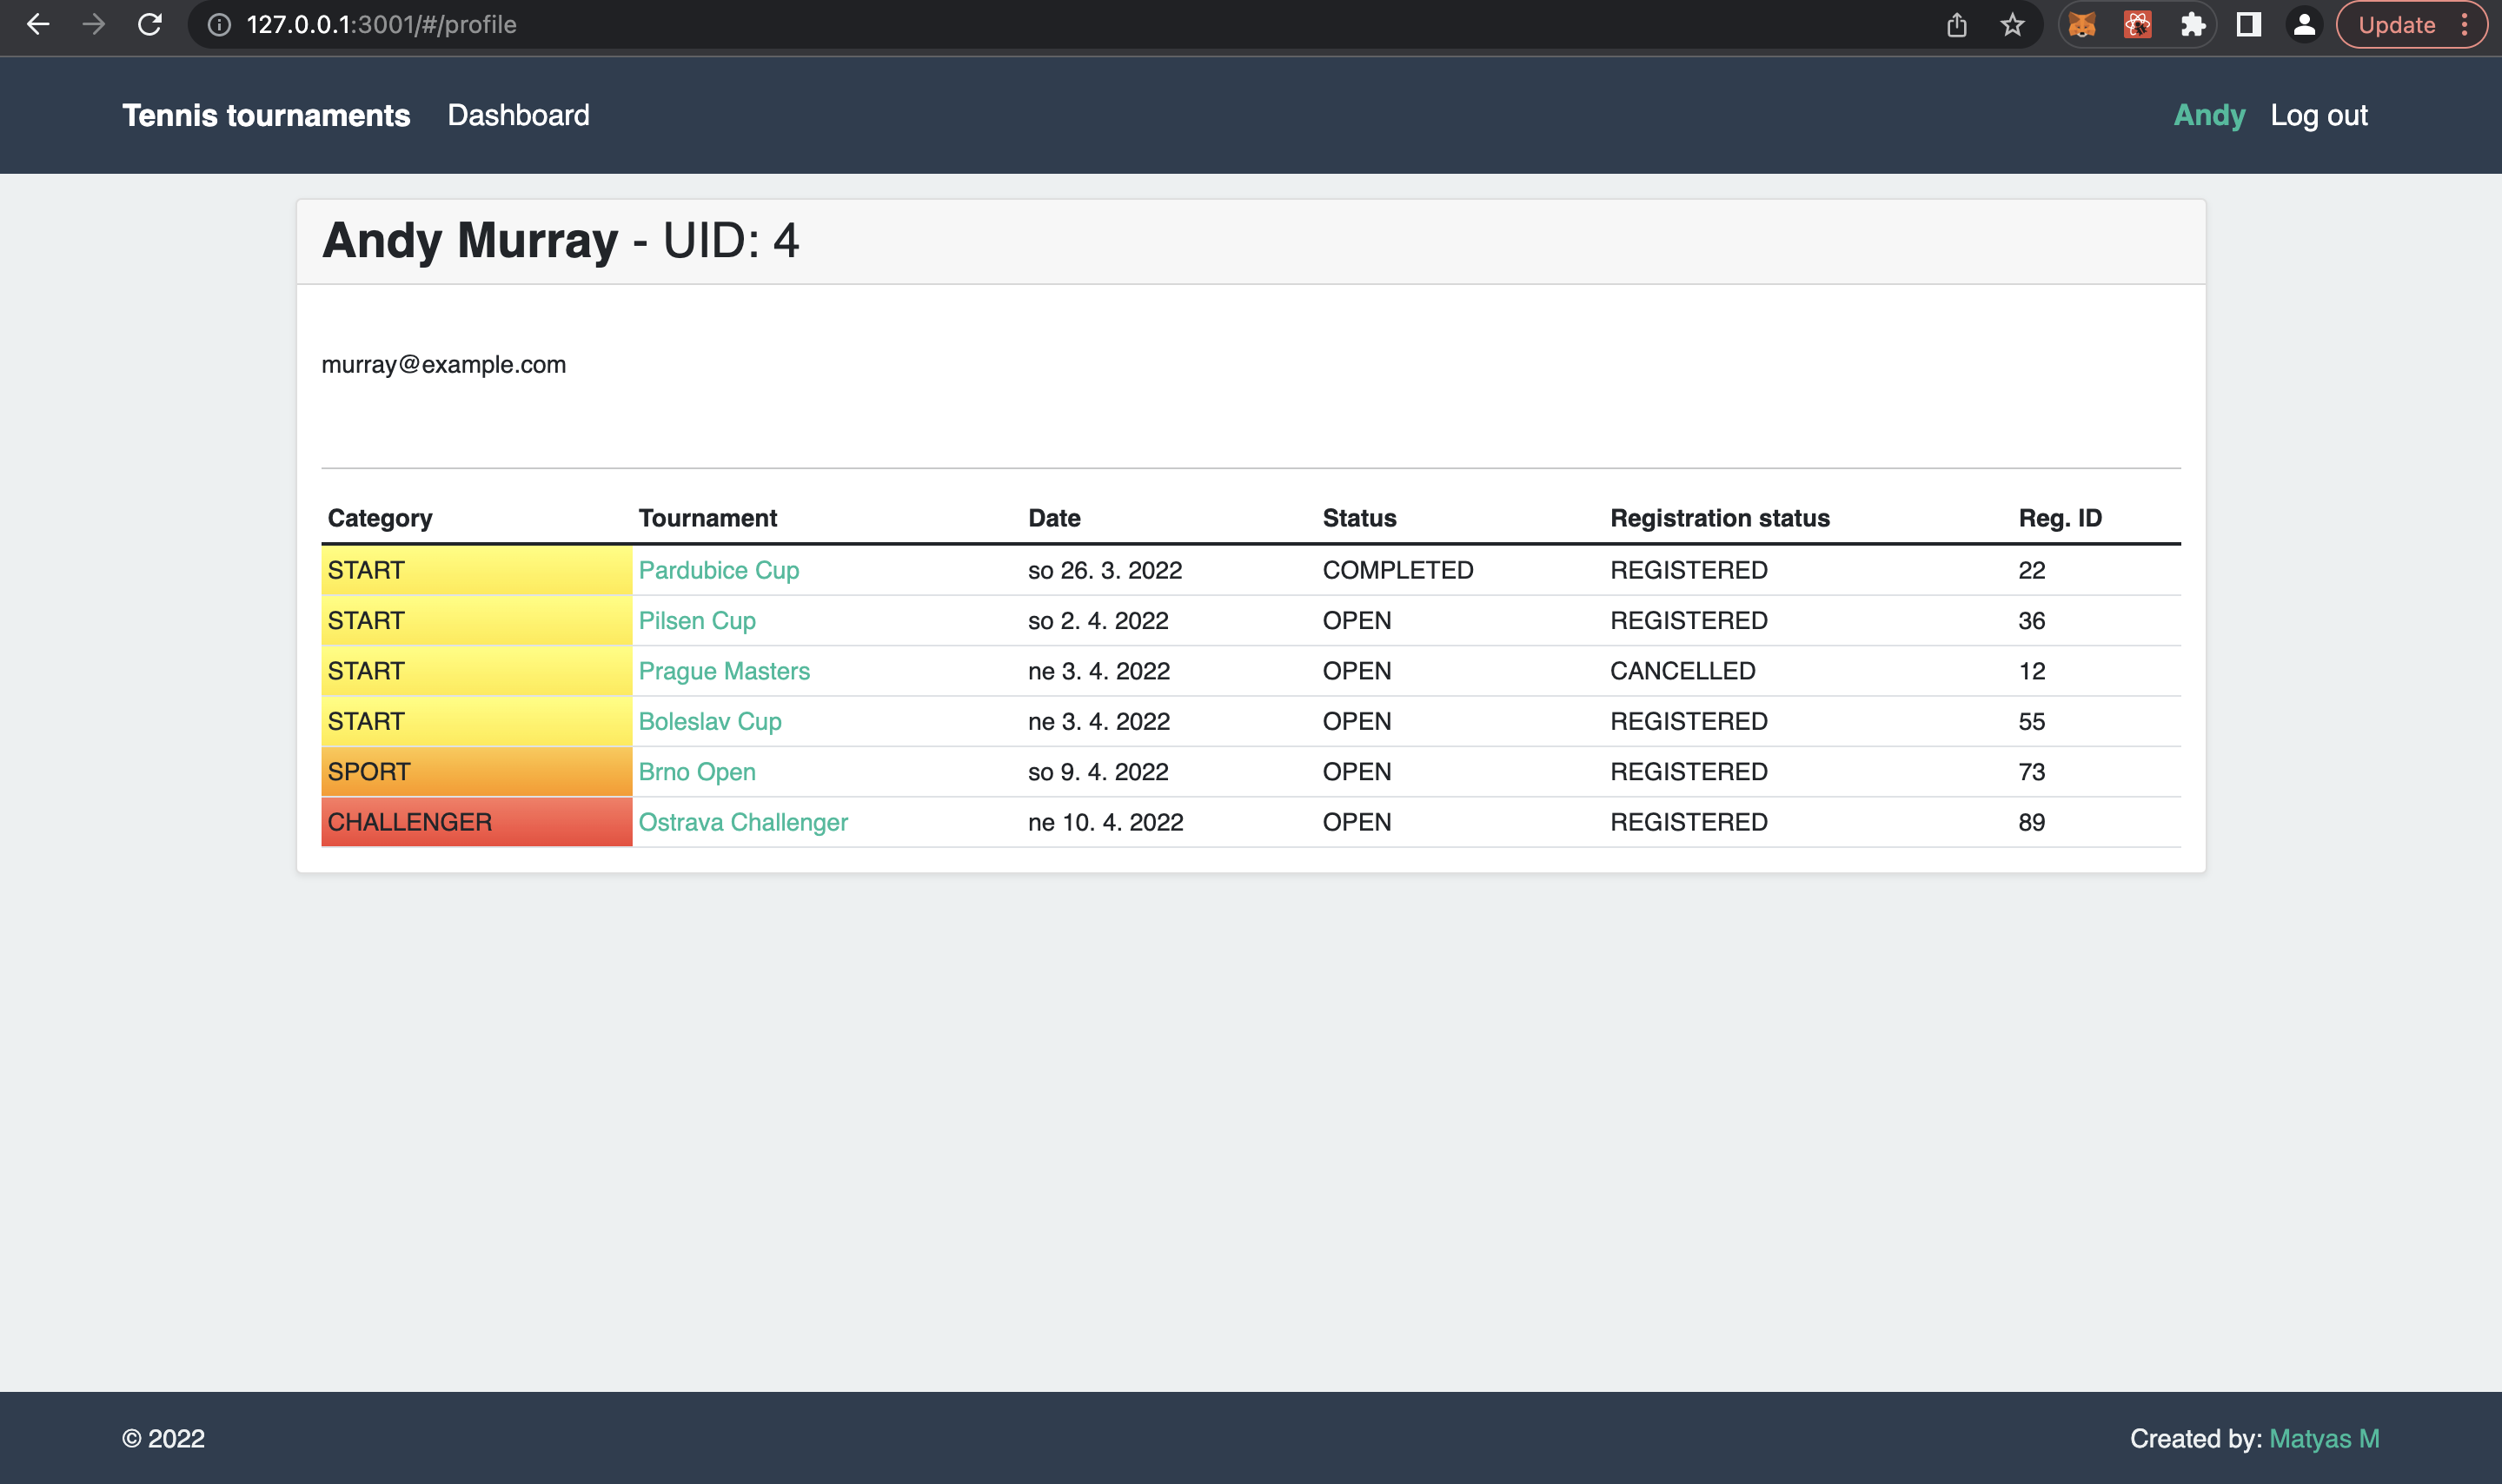Click the browser forward arrow
The height and width of the screenshot is (1484, 2502).
pos(94,25)
